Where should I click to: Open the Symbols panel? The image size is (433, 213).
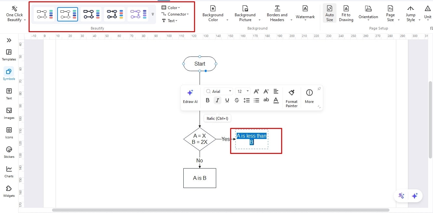tap(9, 74)
